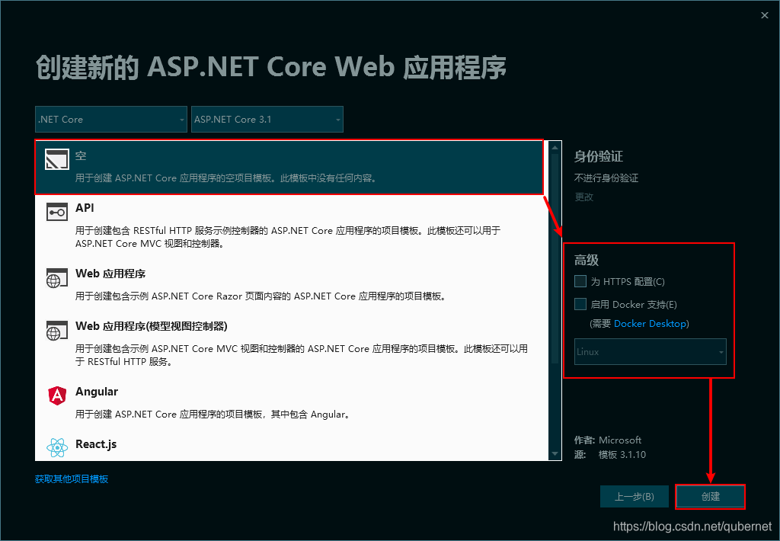
Task: Click the Razor 页面 template description
Action: pyautogui.click(x=261, y=296)
